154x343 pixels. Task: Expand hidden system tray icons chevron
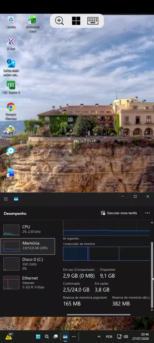click(99, 337)
